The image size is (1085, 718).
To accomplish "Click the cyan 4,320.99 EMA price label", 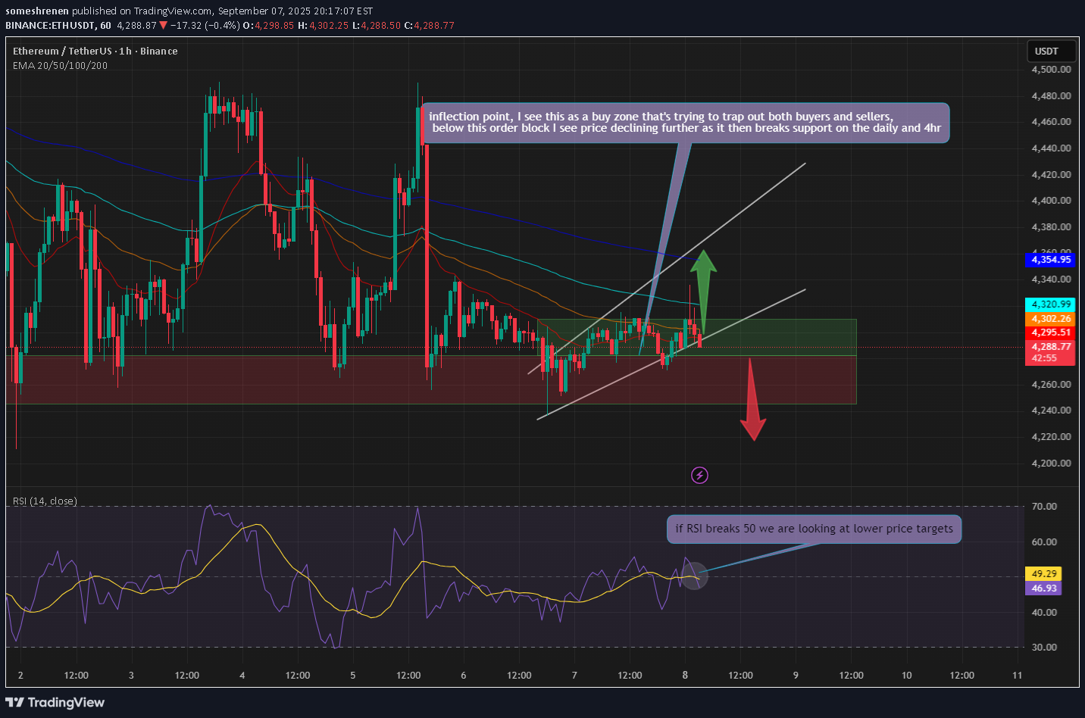I will tap(1050, 304).
